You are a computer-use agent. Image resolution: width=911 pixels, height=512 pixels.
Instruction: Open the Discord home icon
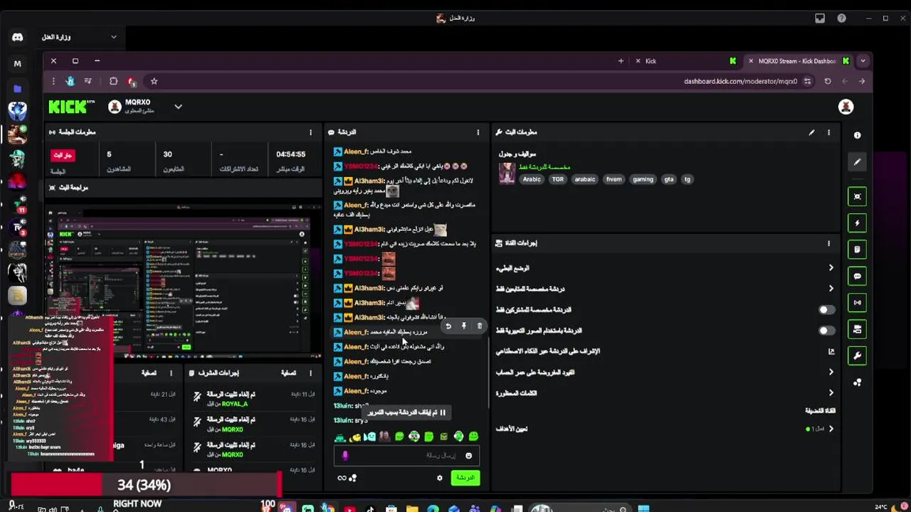point(18,37)
